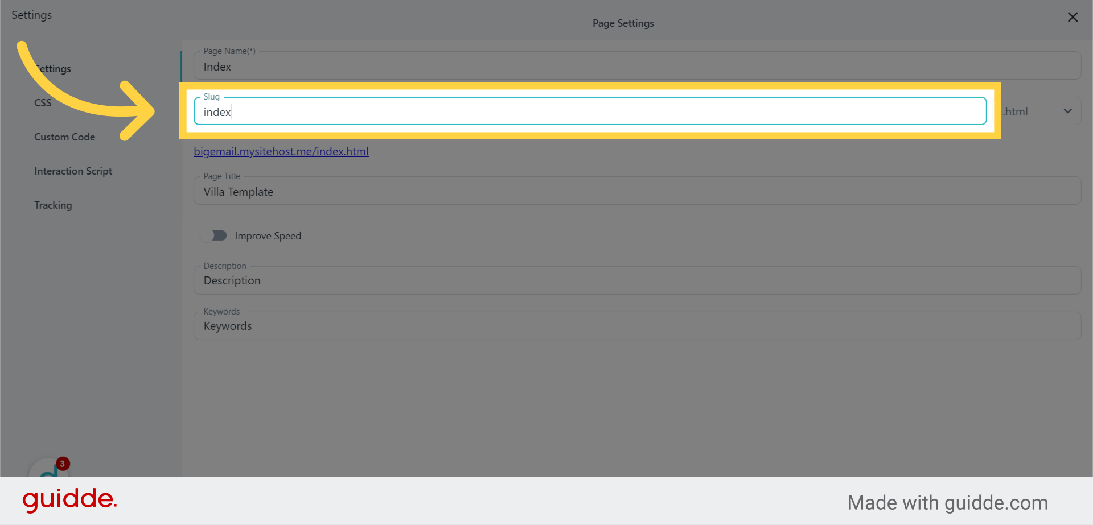This screenshot has width=1093, height=525.
Task: Click the Page Name input field
Action: click(x=636, y=67)
